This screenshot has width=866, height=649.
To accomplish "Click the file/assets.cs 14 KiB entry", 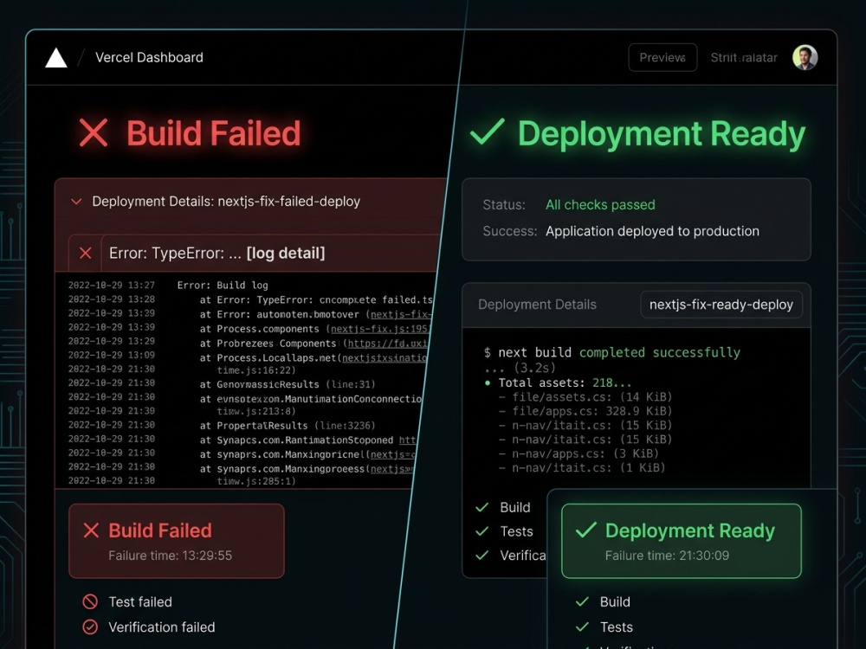I will (585, 397).
